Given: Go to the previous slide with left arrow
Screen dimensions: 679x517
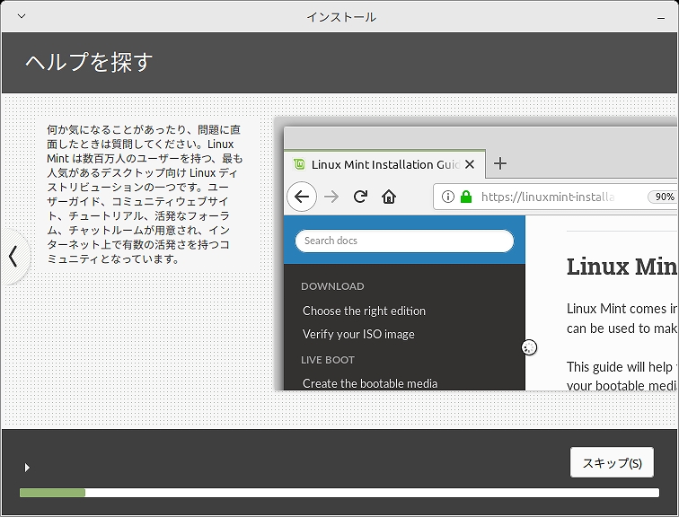Looking at the screenshot, I should click(x=13, y=257).
